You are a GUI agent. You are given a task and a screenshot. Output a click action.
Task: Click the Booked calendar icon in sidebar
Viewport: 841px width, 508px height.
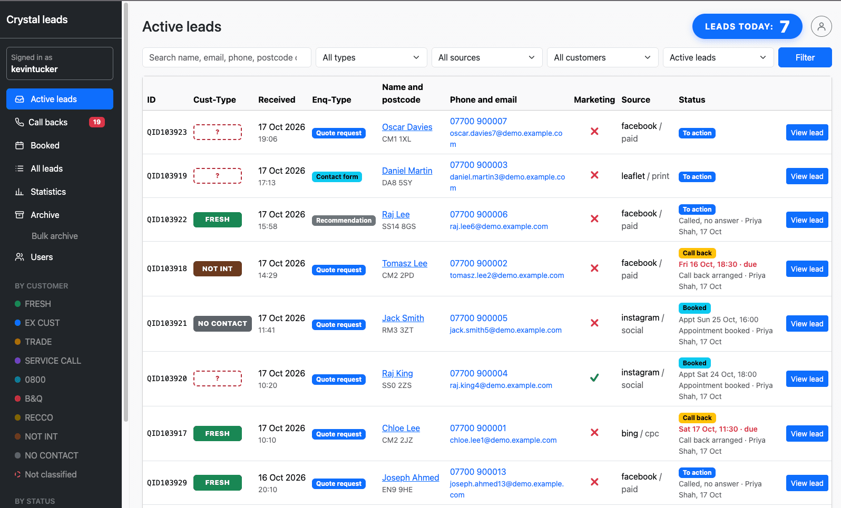click(19, 145)
